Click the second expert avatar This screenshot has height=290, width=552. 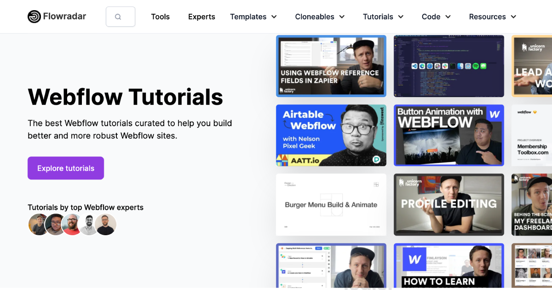click(55, 224)
